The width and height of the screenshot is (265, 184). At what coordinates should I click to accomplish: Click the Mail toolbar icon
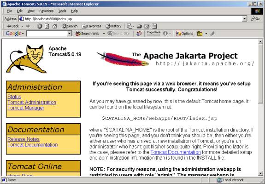130,26
